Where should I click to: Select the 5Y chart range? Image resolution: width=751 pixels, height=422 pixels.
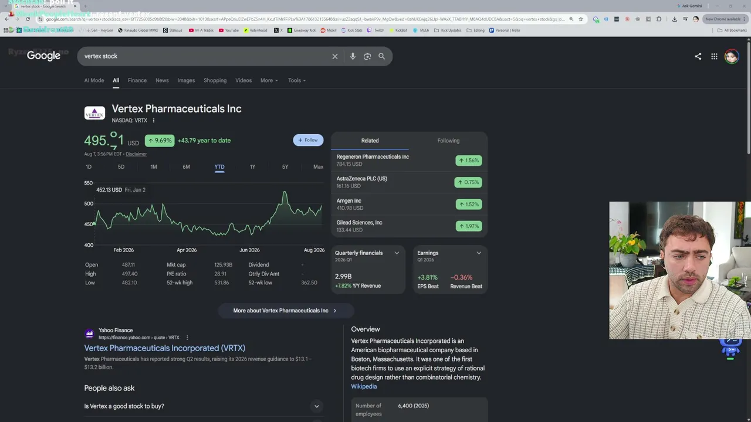coord(285,167)
